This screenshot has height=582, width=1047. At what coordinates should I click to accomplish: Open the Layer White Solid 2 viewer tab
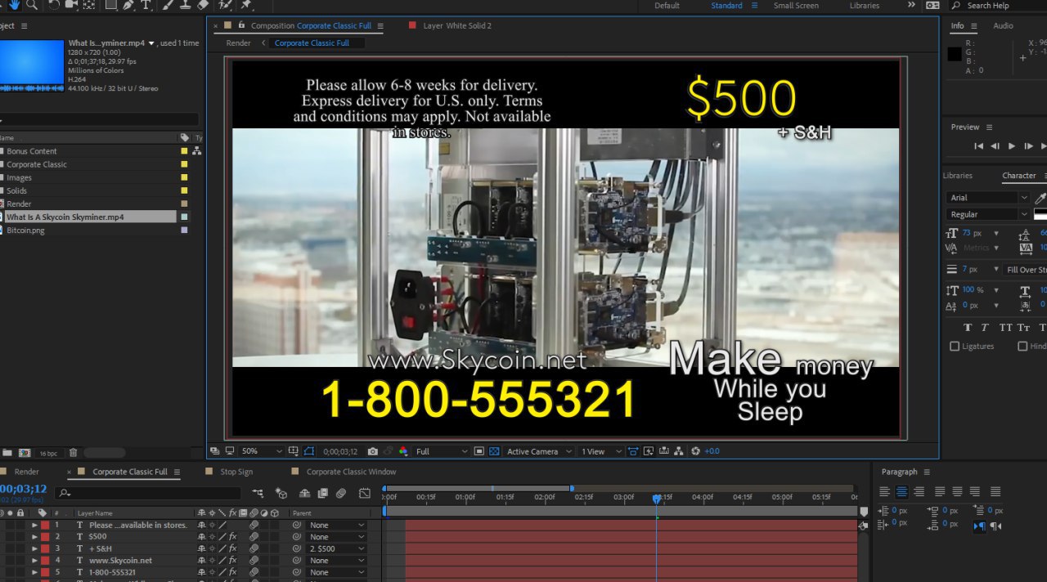coord(457,25)
